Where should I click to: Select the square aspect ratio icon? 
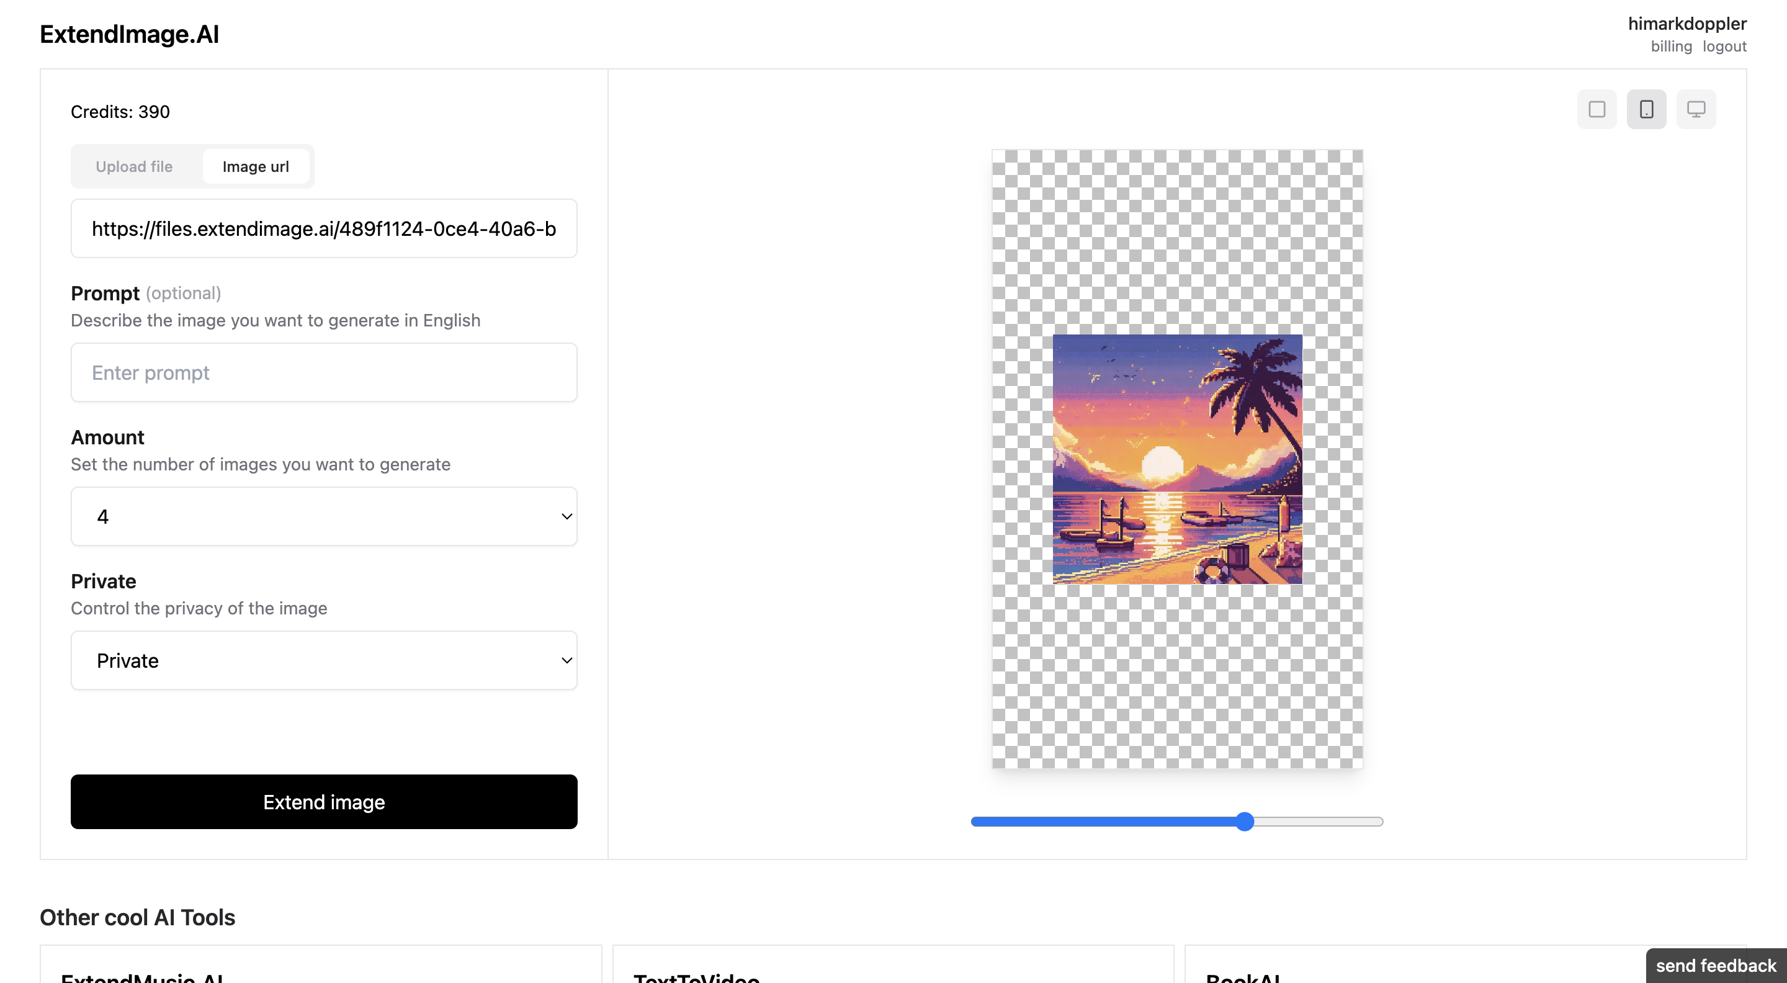pos(1597,109)
